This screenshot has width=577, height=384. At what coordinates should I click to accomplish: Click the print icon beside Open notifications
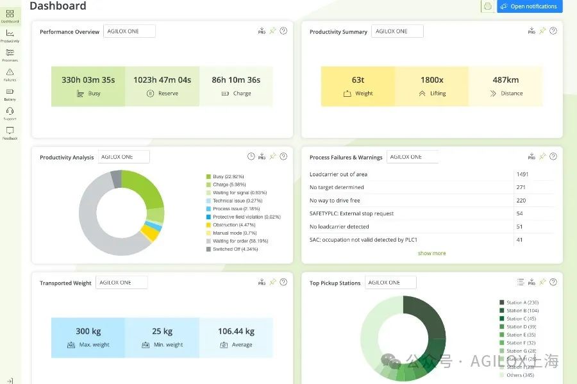click(487, 6)
